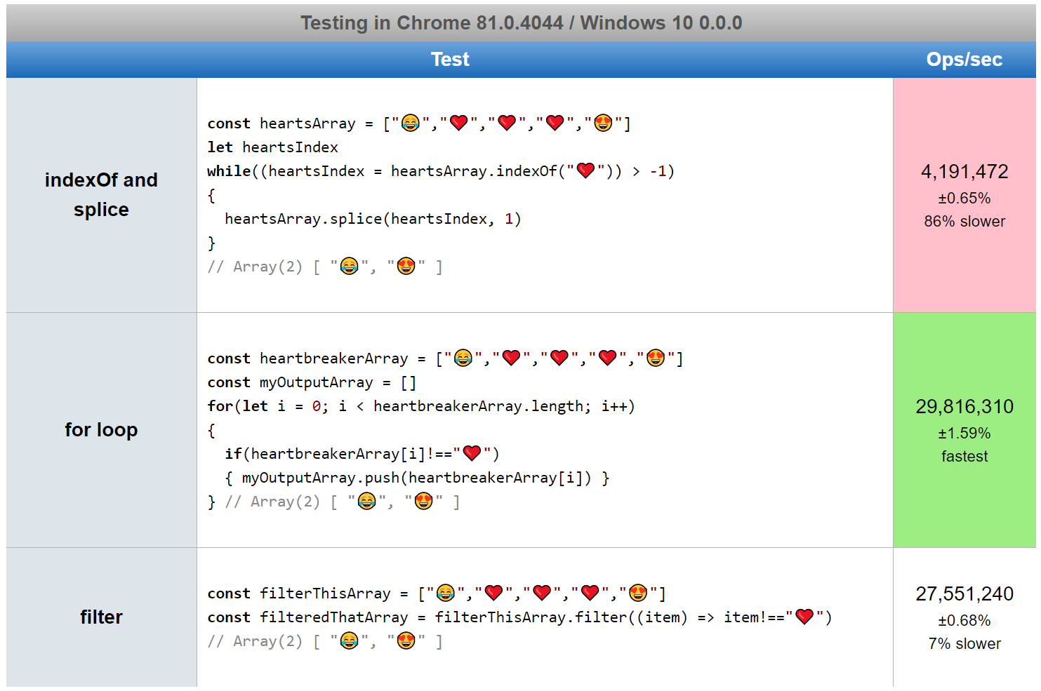
Task: Click the pink 4,191,472 ops/sec result cell
Action: [x=964, y=195]
